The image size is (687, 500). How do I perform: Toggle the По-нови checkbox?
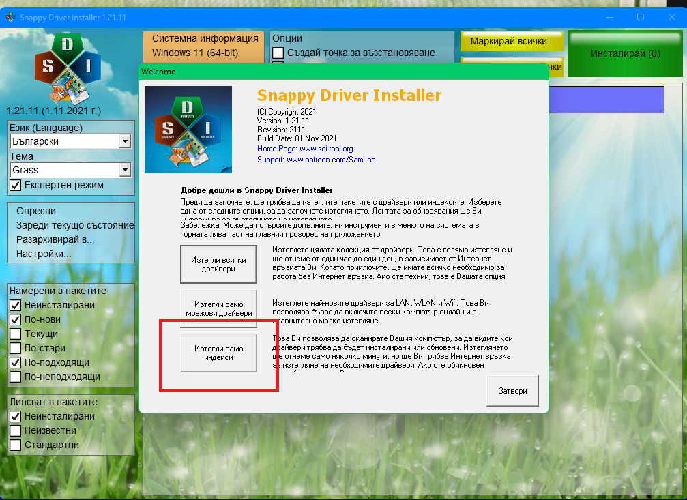click(x=15, y=319)
